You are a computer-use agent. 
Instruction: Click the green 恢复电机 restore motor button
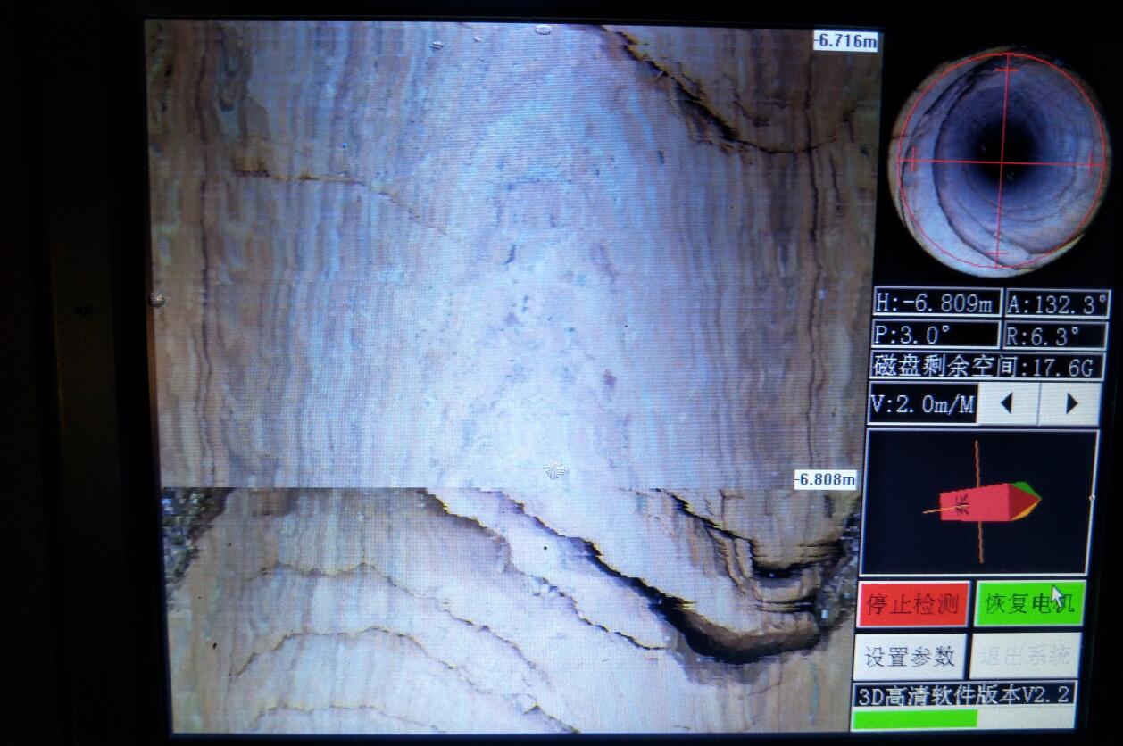click(x=1029, y=604)
